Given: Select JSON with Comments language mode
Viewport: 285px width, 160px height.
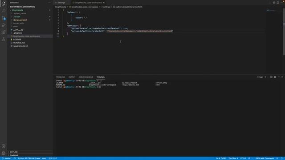Looking at the screenshot, I should pos(263,158).
